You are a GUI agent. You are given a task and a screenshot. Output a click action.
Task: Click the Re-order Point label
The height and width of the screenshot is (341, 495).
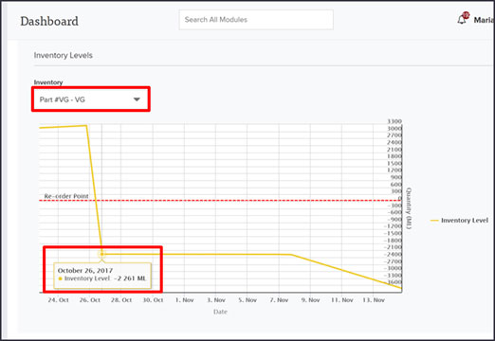point(66,196)
